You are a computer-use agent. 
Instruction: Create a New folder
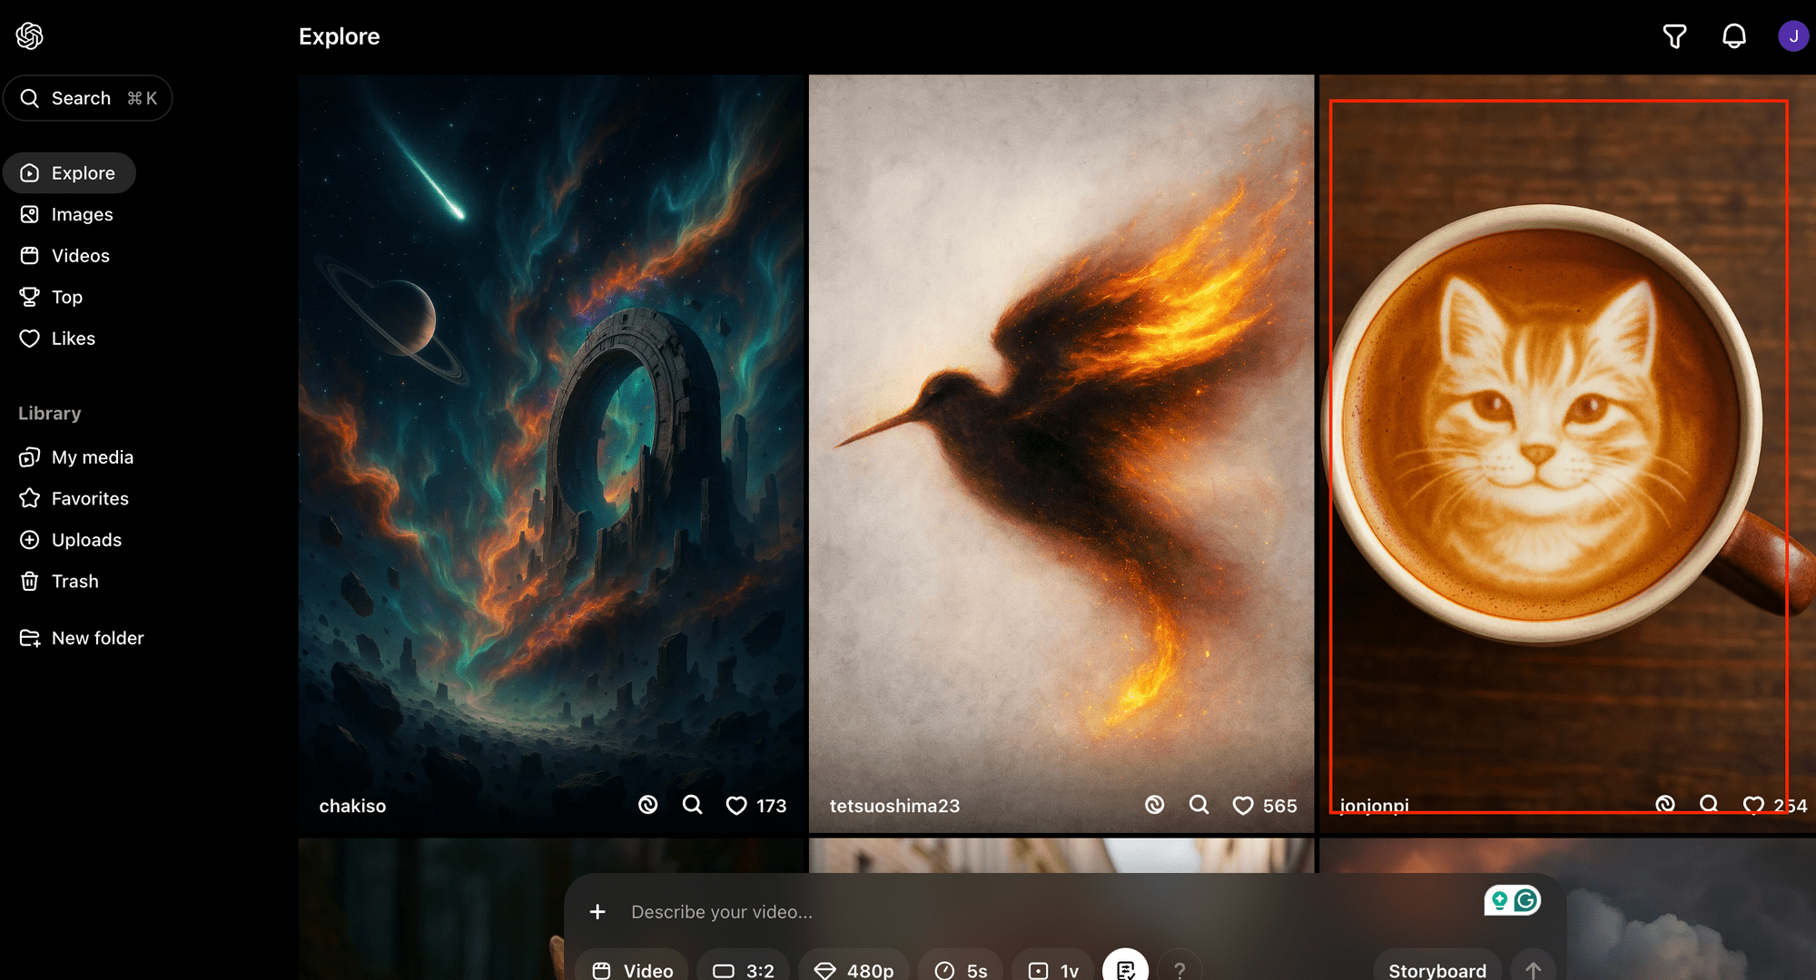83,638
